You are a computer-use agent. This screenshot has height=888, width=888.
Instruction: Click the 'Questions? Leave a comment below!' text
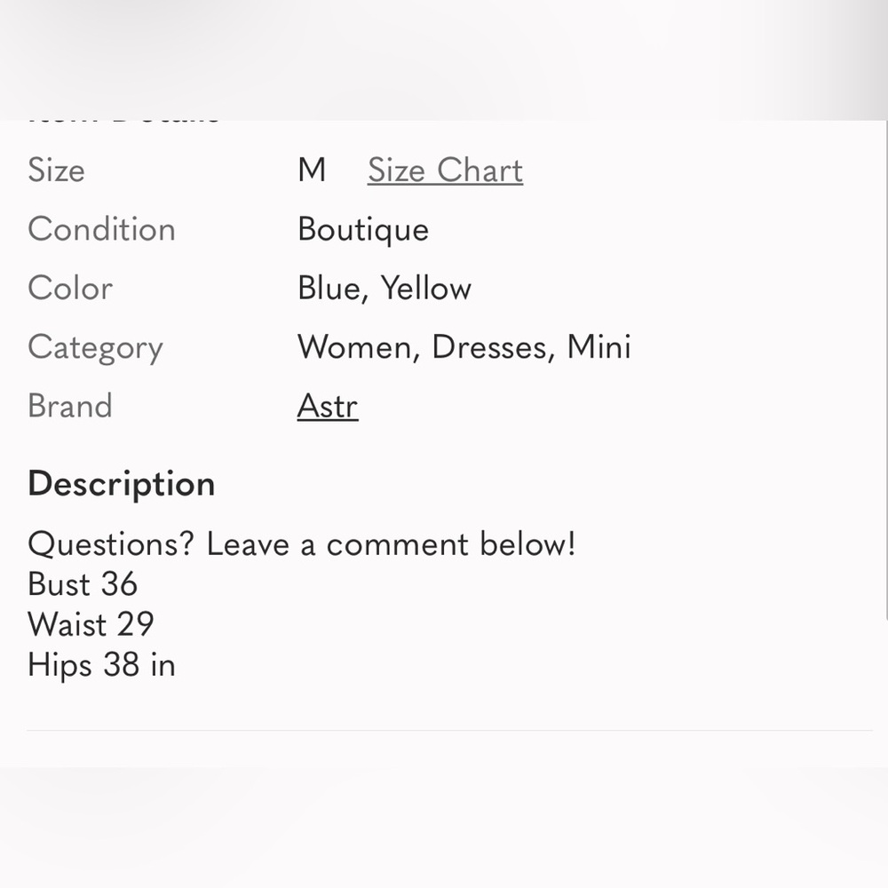[x=302, y=543]
